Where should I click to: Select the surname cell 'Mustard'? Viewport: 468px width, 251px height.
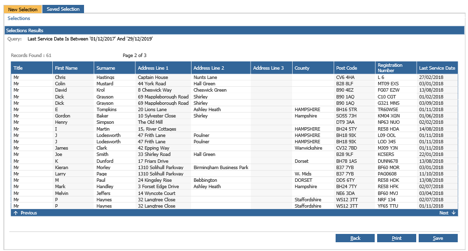click(x=105, y=84)
